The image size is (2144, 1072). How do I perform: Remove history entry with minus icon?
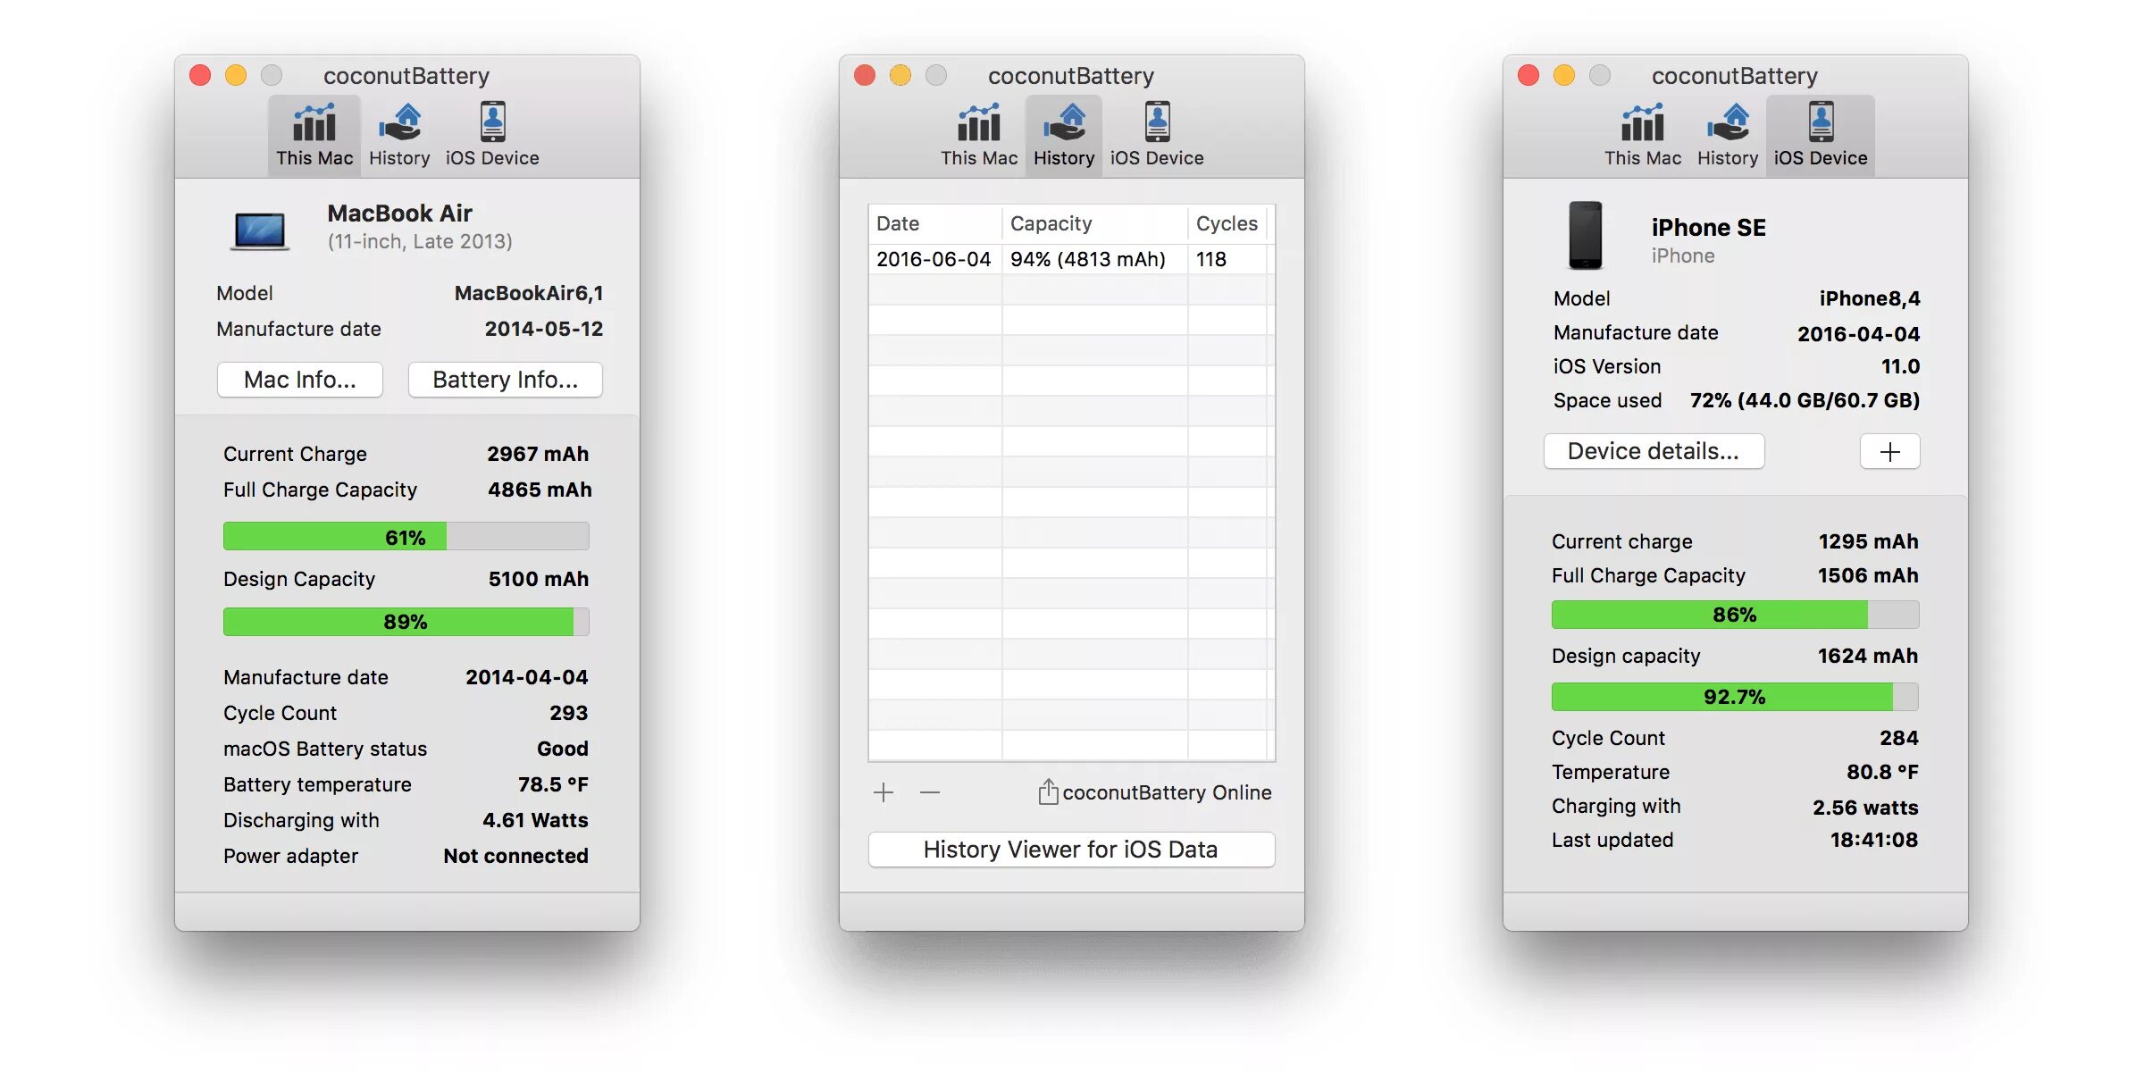click(x=930, y=792)
